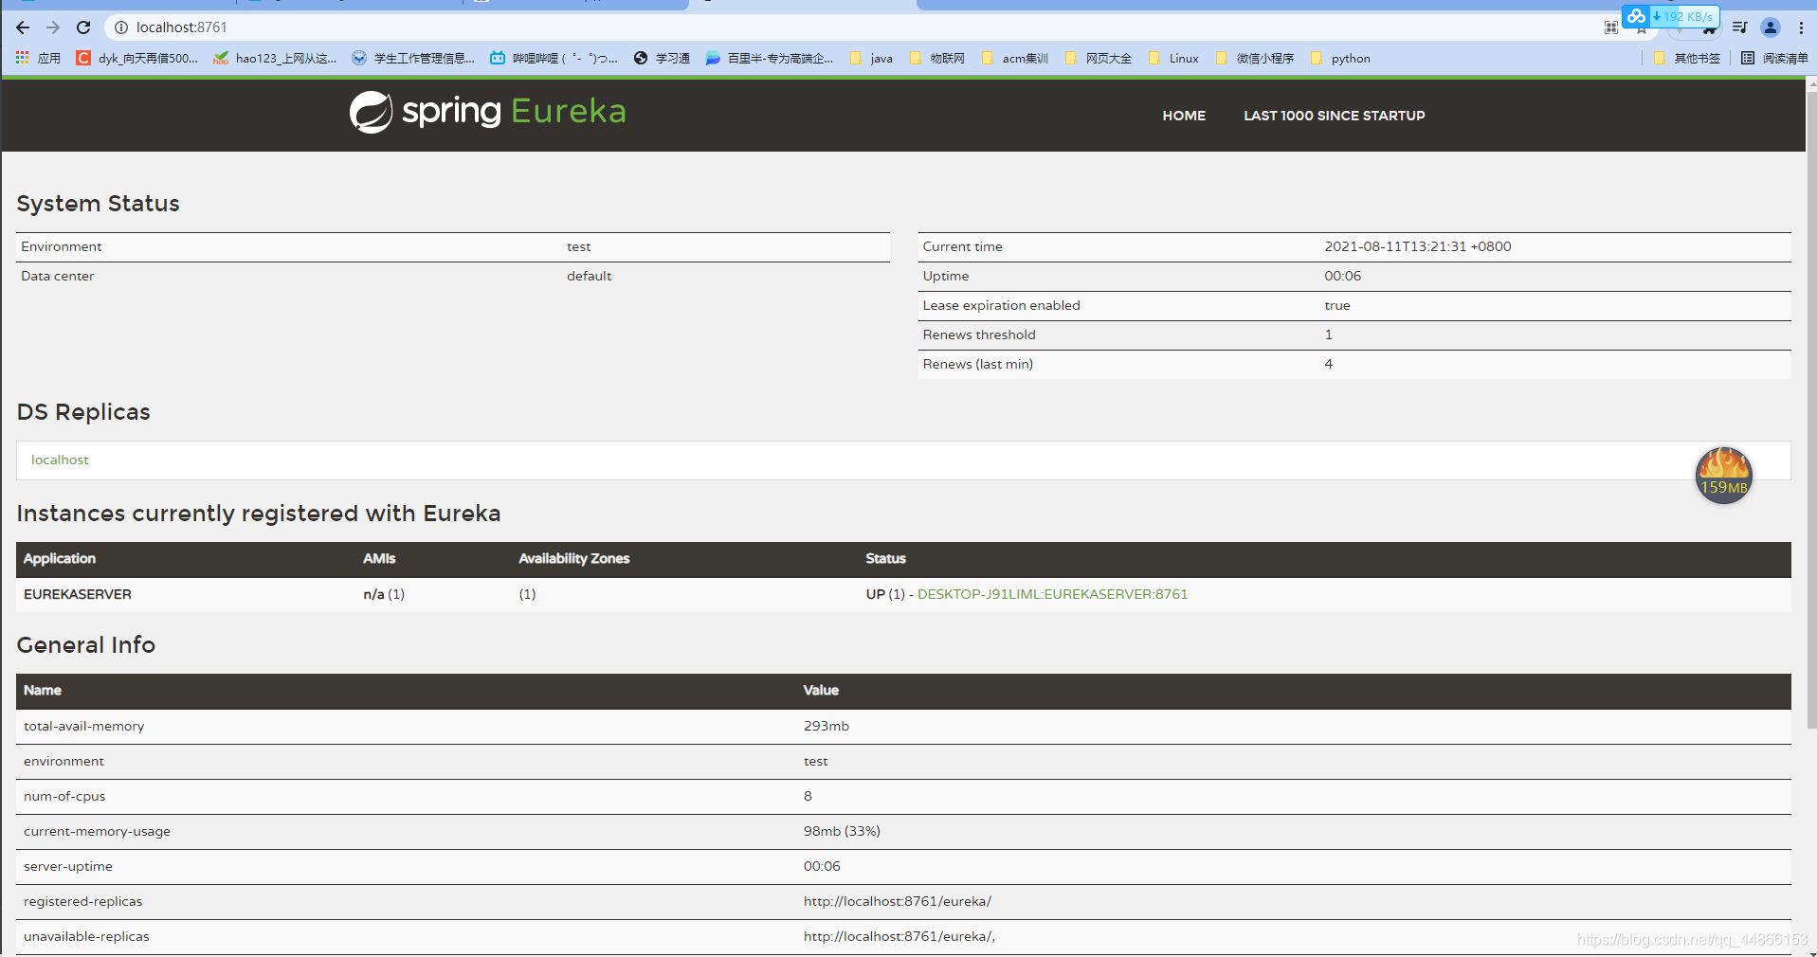Click the cloud download speed widget icon
This screenshot has width=1817, height=957.
[1637, 16]
